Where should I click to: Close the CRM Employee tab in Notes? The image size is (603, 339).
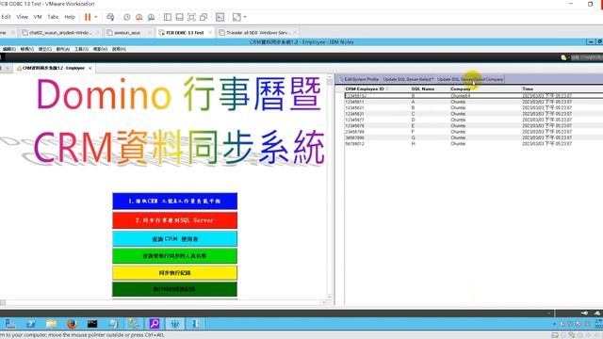pos(90,68)
